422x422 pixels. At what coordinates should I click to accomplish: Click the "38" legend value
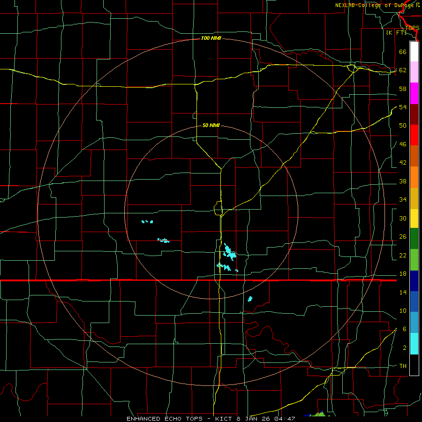[x=403, y=181]
